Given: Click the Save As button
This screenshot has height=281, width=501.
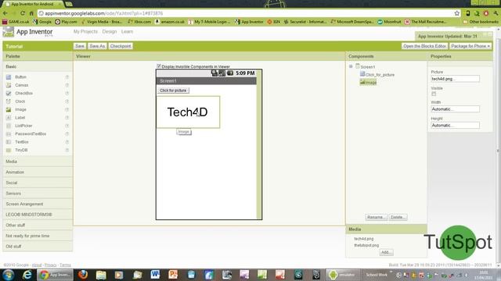Looking at the screenshot, I should coord(97,46).
